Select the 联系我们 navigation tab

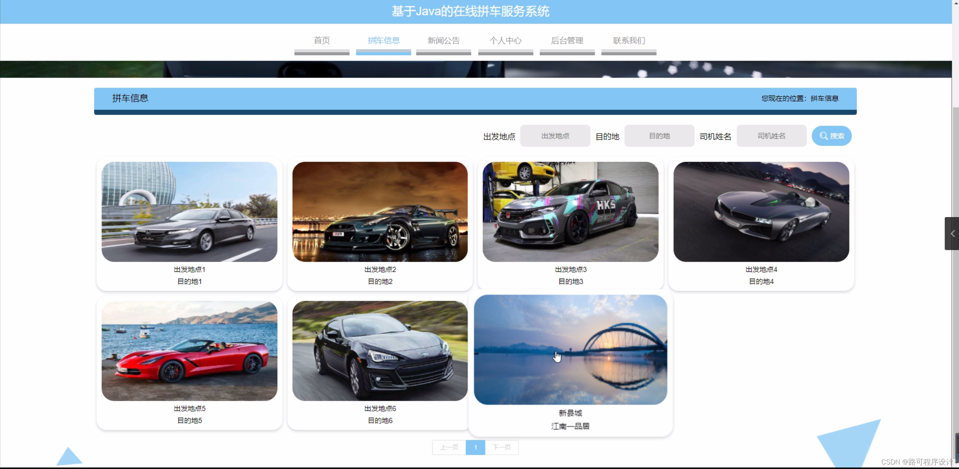pos(628,40)
